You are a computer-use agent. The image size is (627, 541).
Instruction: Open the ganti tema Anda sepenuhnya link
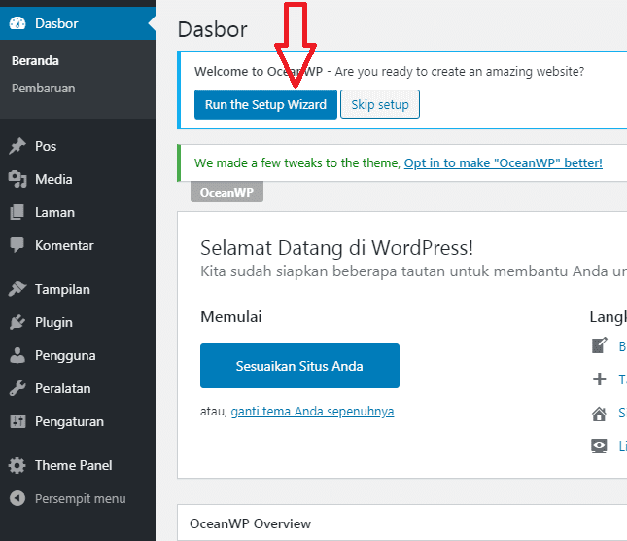(312, 412)
